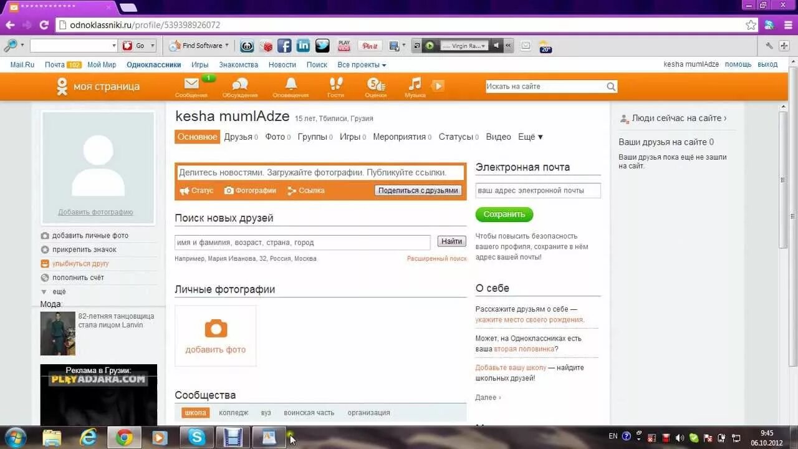Open the Оценки ratings icon
This screenshot has height=449, width=798.
coord(375,86)
